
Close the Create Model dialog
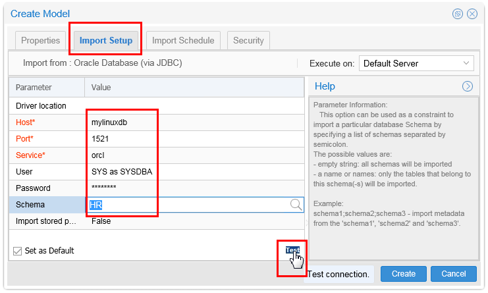point(472,14)
